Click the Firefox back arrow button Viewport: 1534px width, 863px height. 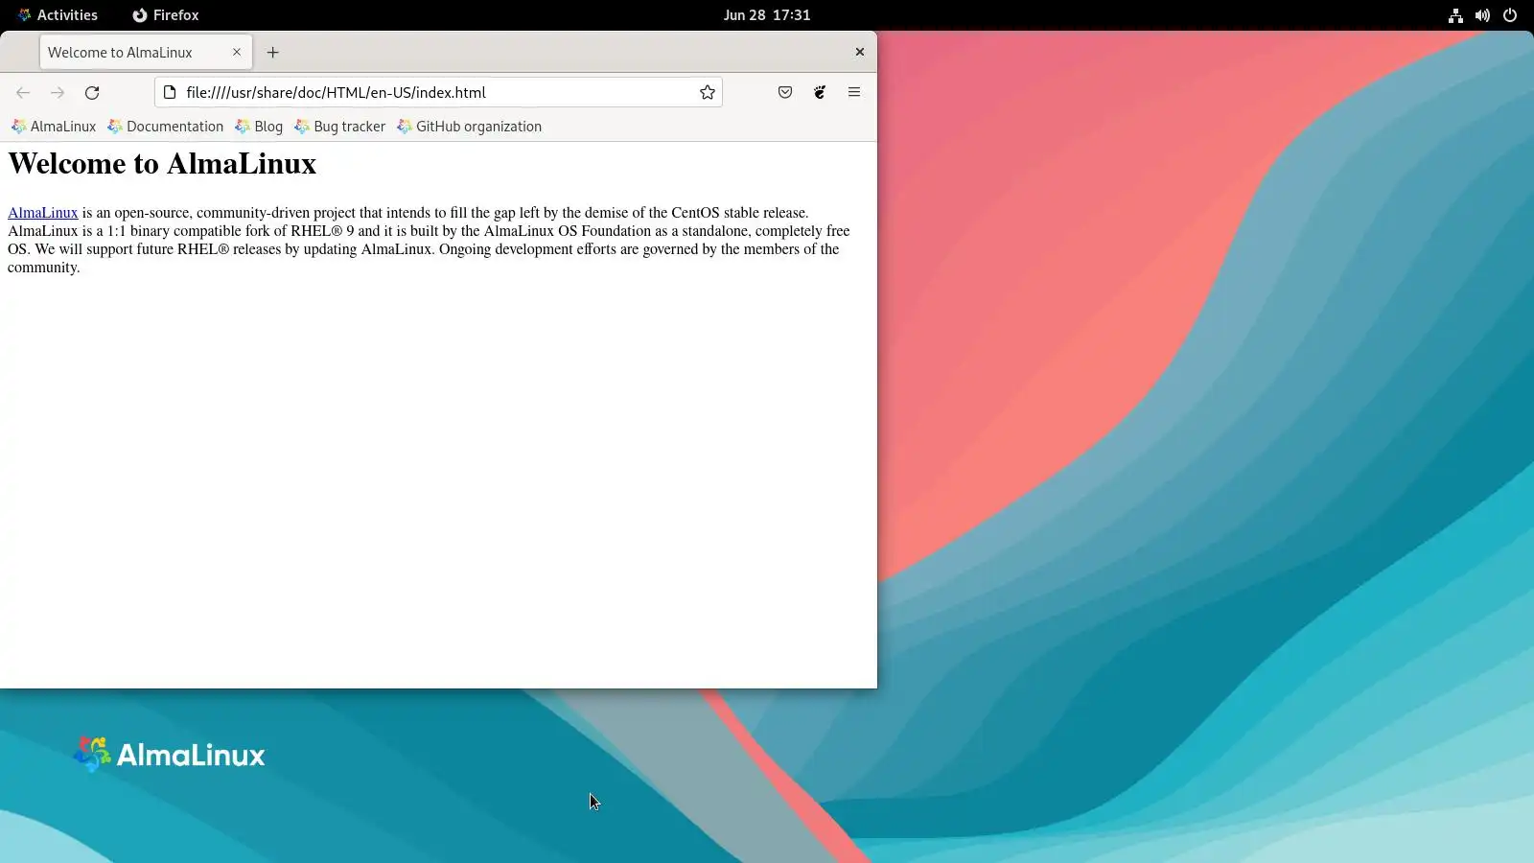23,93
